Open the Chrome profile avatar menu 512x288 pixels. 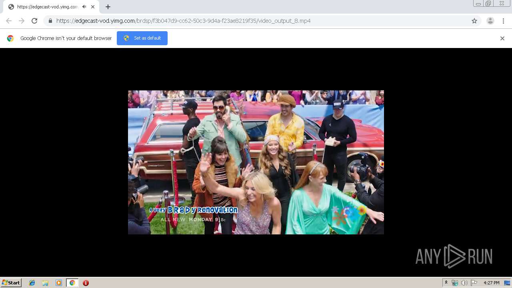(490, 21)
